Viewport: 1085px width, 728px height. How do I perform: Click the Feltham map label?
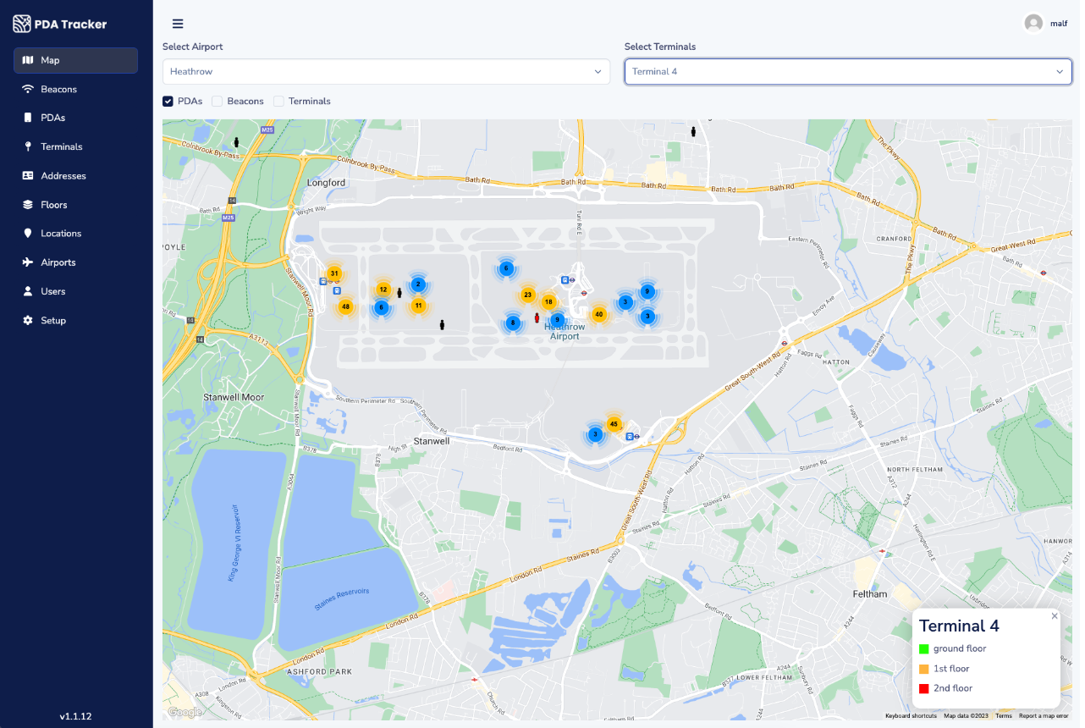[x=870, y=594]
